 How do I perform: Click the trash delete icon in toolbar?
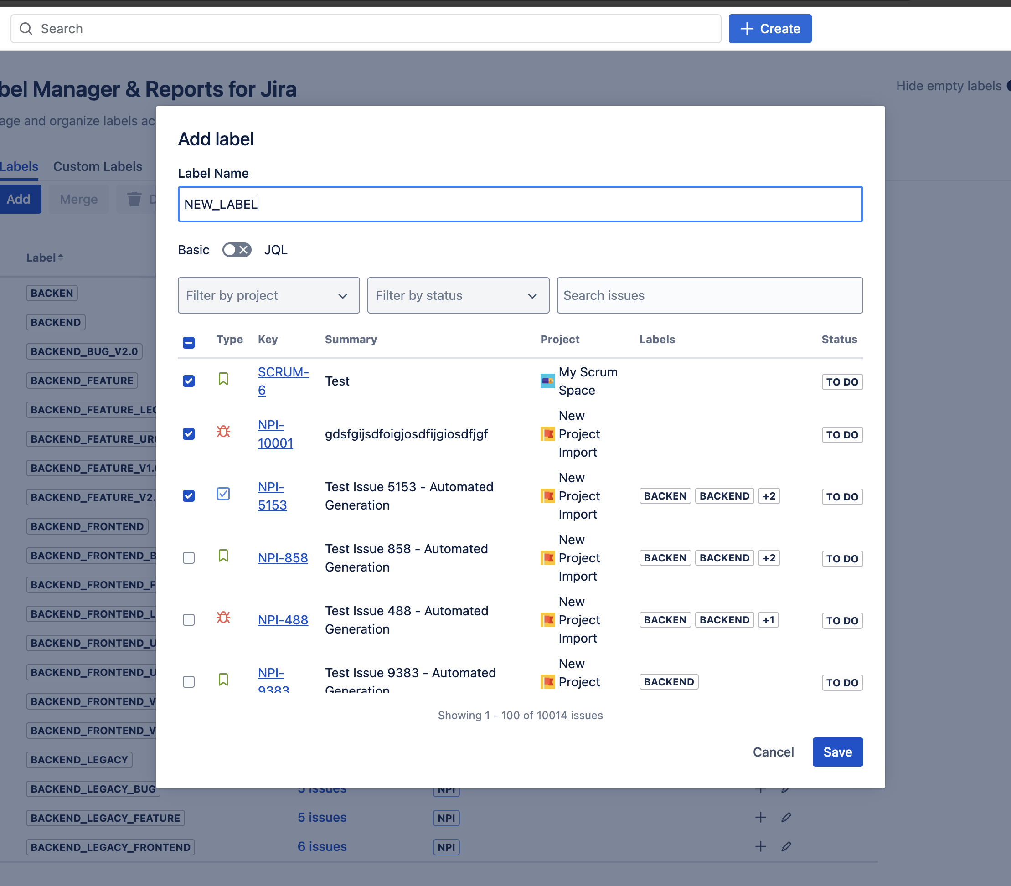(x=134, y=199)
